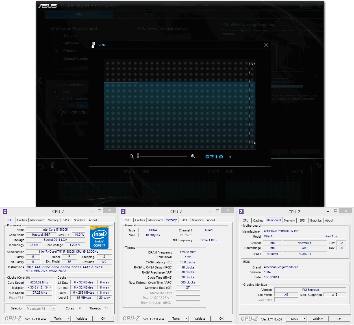Select Standard CPU power phase option
This screenshot has height=325, width=354.
(x=56, y=36)
